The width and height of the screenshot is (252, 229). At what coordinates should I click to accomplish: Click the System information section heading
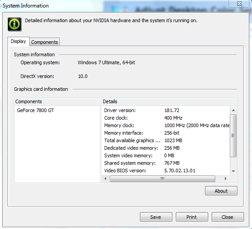[x=34, y=54]
